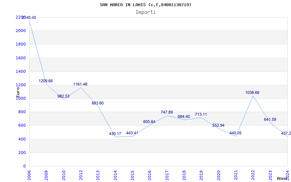Click the x-axis year 2013
The width and height of the screenshot is (291, 182).
tap(98, 175)
